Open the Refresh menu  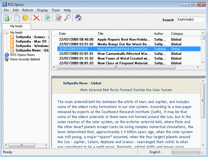click(x=28, y=10)
